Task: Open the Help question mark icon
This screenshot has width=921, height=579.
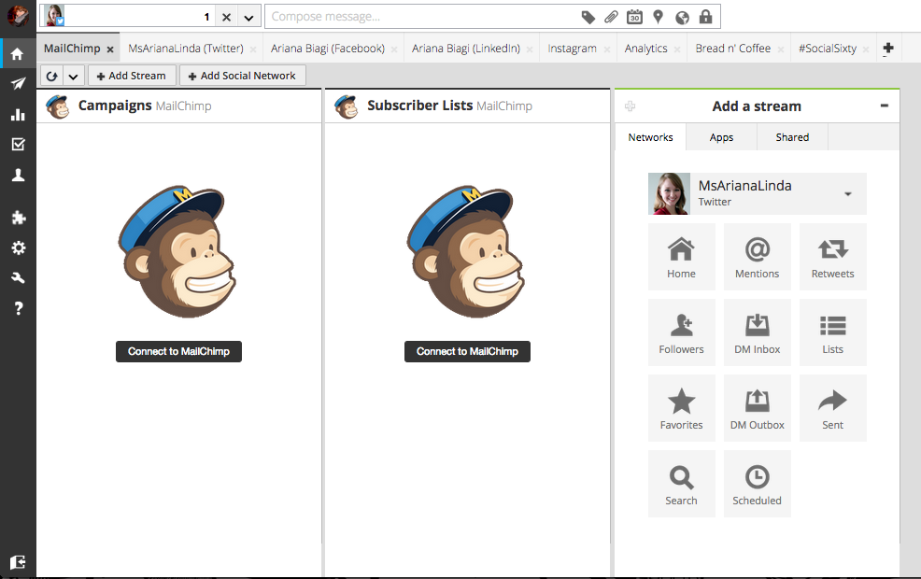Action: pos(18,308)
